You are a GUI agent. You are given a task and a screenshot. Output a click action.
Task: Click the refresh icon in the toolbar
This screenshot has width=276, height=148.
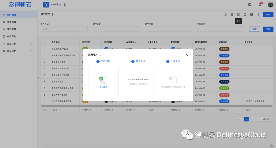[x=225, y=14]
